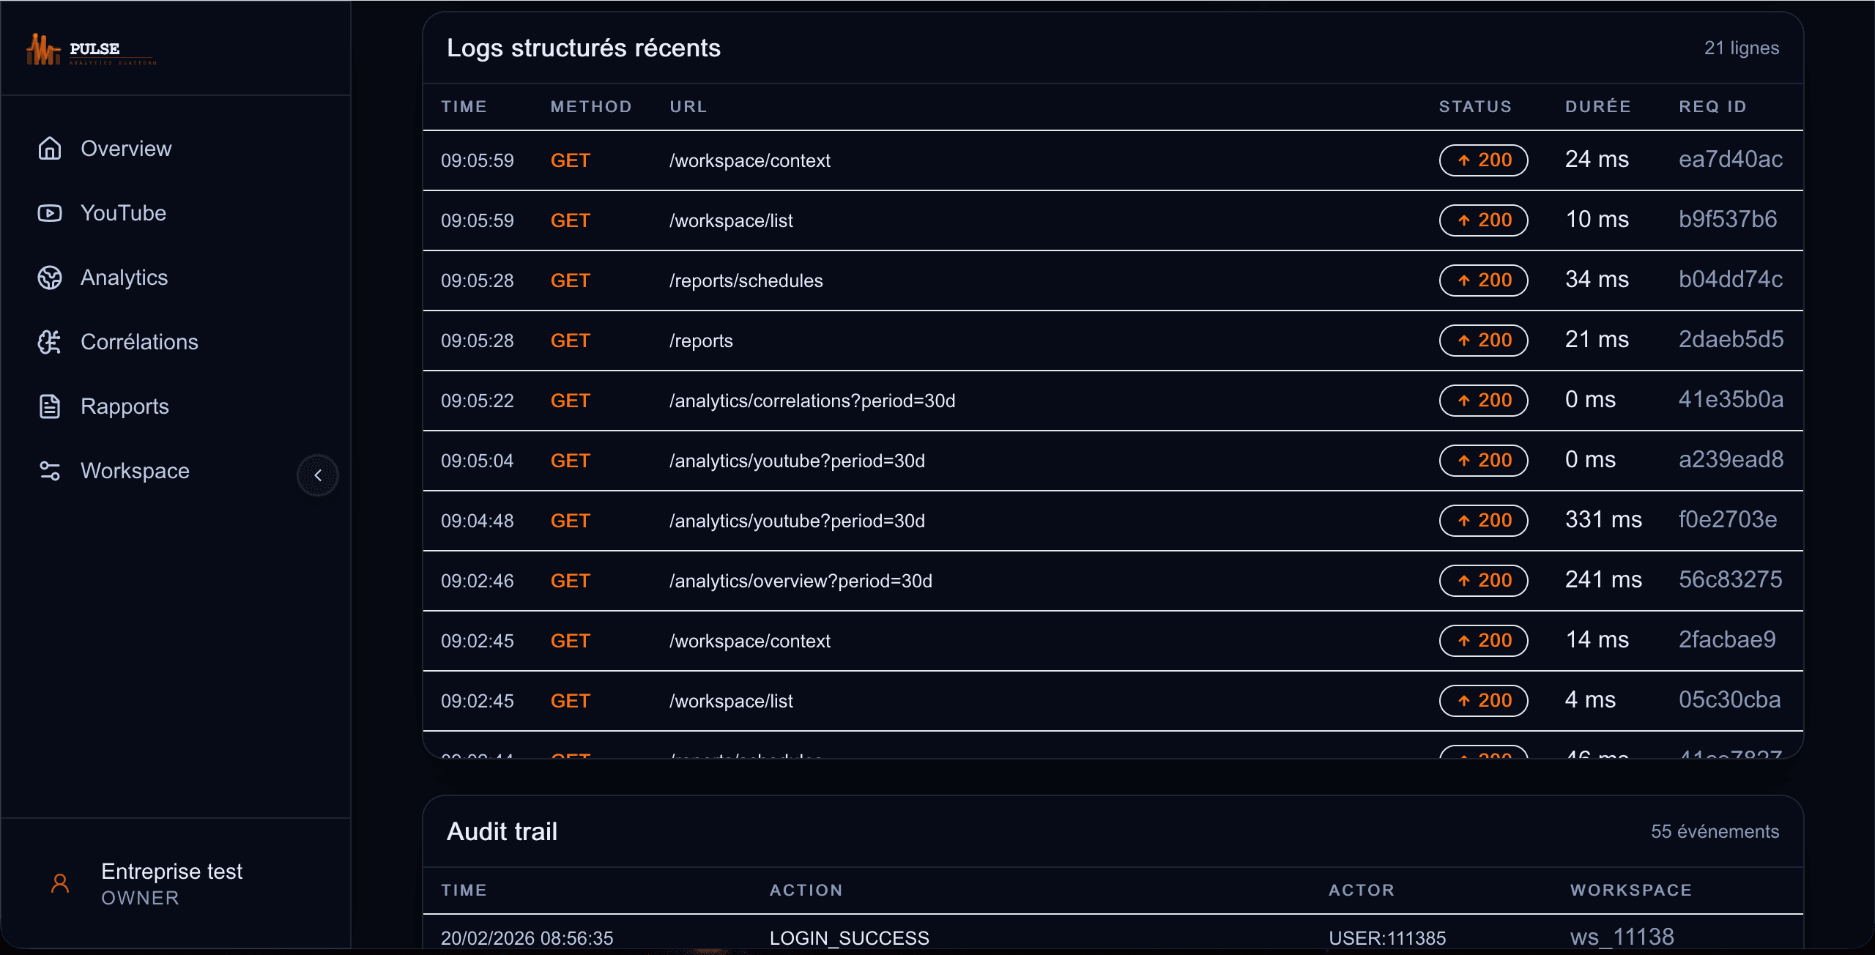This screenshot has width=1875, height=955.
Task: Click the Rapports document icon
Action: (x=50, y=406)
